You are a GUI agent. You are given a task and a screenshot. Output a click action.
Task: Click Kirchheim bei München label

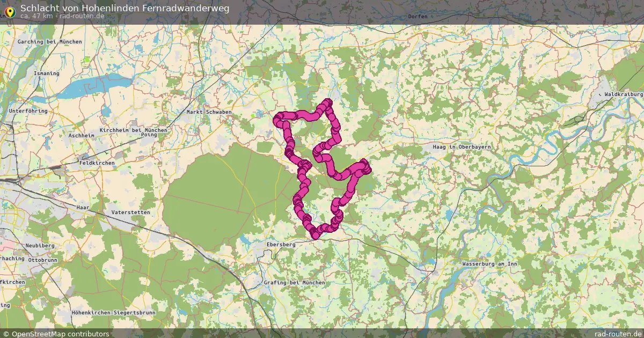[x=134, y=130]
